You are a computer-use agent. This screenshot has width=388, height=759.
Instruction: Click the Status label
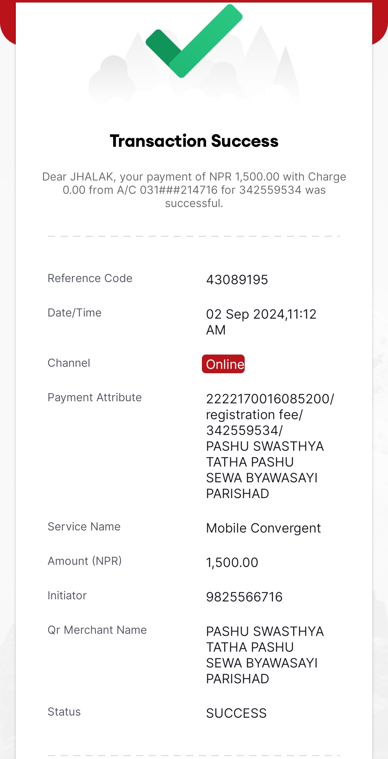pos(64,712)
